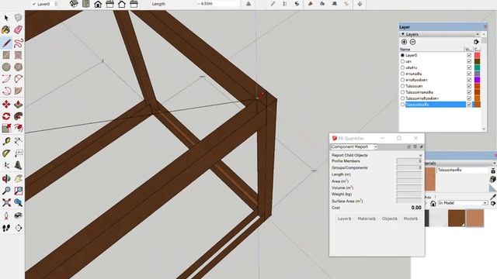Image resolution: width=497 pixels, height=279 pixels.
Task: Toggle visibility of the highlighted layer
Action: pyautogui.click(x=469, y=105)
